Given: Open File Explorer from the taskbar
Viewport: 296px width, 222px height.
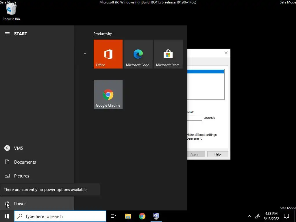Looking at the screenshot, I should pyautogui.click(x=128, y=216).
